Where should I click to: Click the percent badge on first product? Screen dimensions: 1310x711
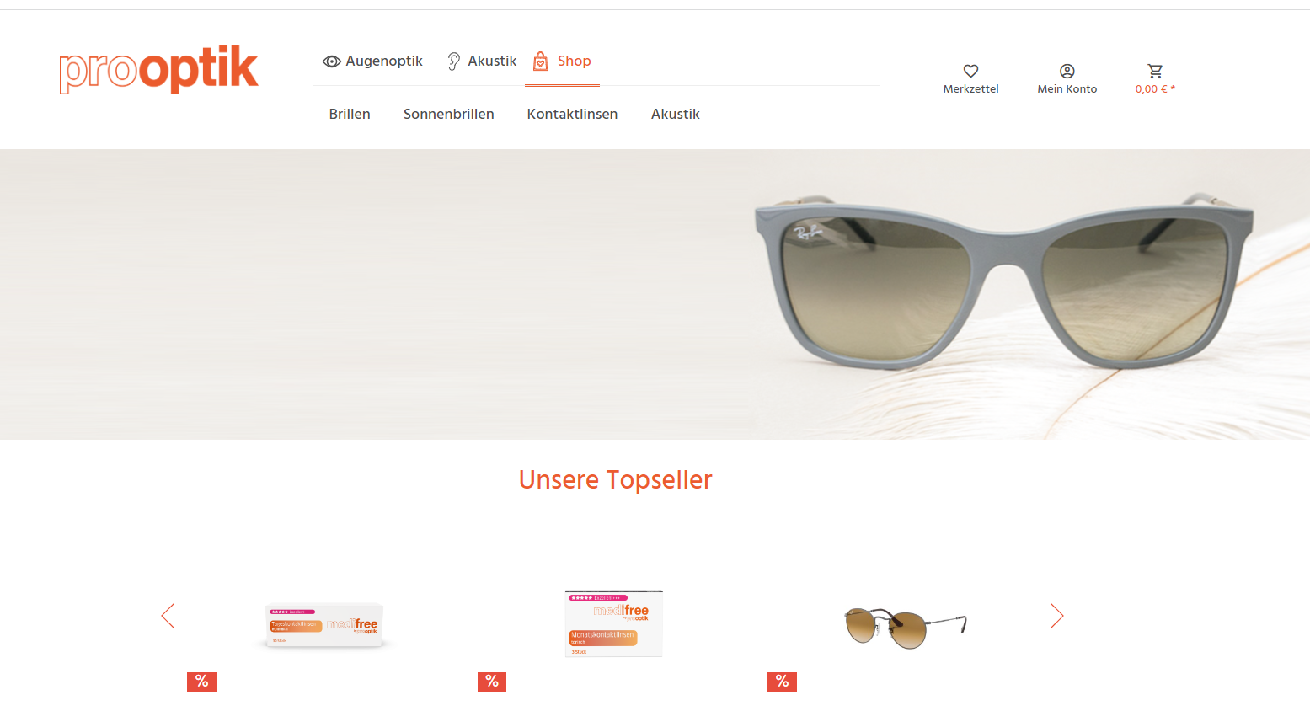click(201, 682)
